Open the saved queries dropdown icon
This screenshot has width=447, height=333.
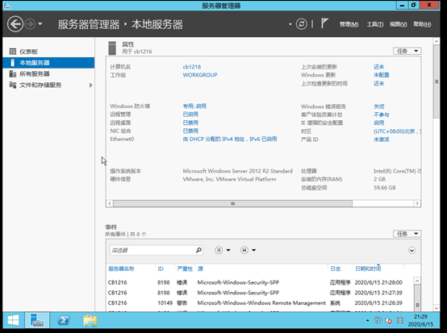click(x=248, y=250)
